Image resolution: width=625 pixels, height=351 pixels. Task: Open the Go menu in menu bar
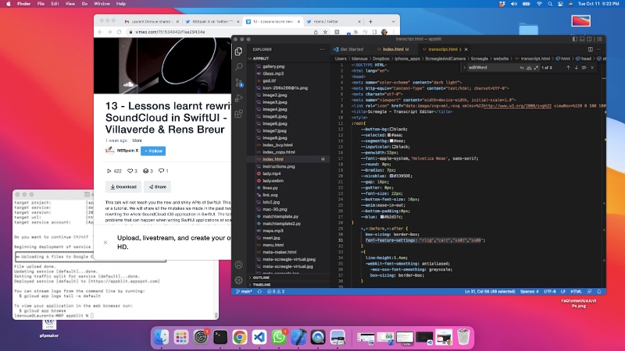(84, 4)
